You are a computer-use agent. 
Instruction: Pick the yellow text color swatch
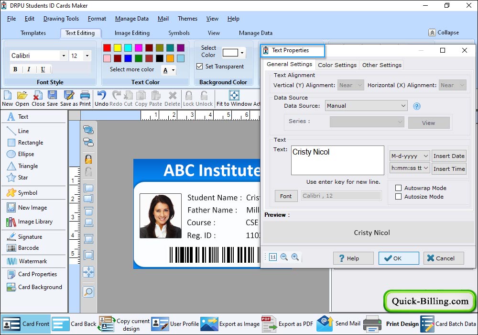[x=118, y=47]
